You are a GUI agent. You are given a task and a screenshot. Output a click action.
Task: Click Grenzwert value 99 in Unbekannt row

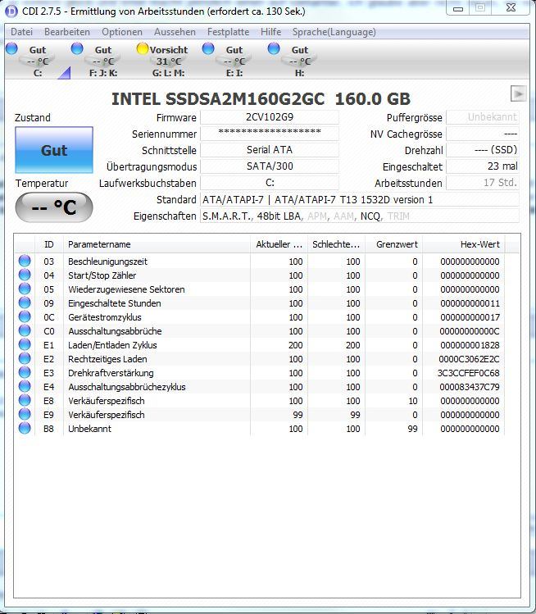click(412, 430)
